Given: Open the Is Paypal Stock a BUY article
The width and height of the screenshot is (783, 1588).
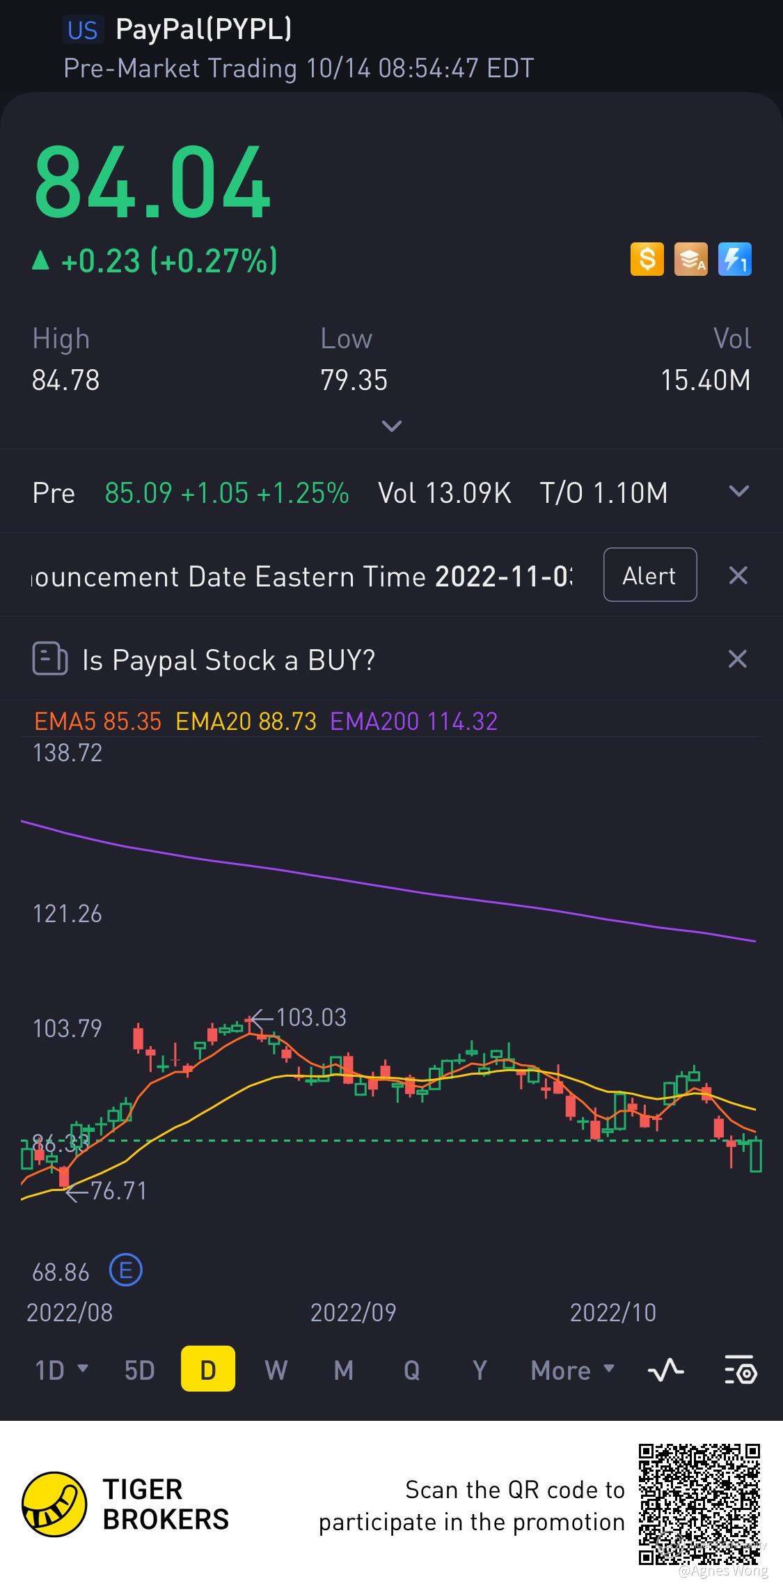Looking at the screenshot, I should 229,660.
